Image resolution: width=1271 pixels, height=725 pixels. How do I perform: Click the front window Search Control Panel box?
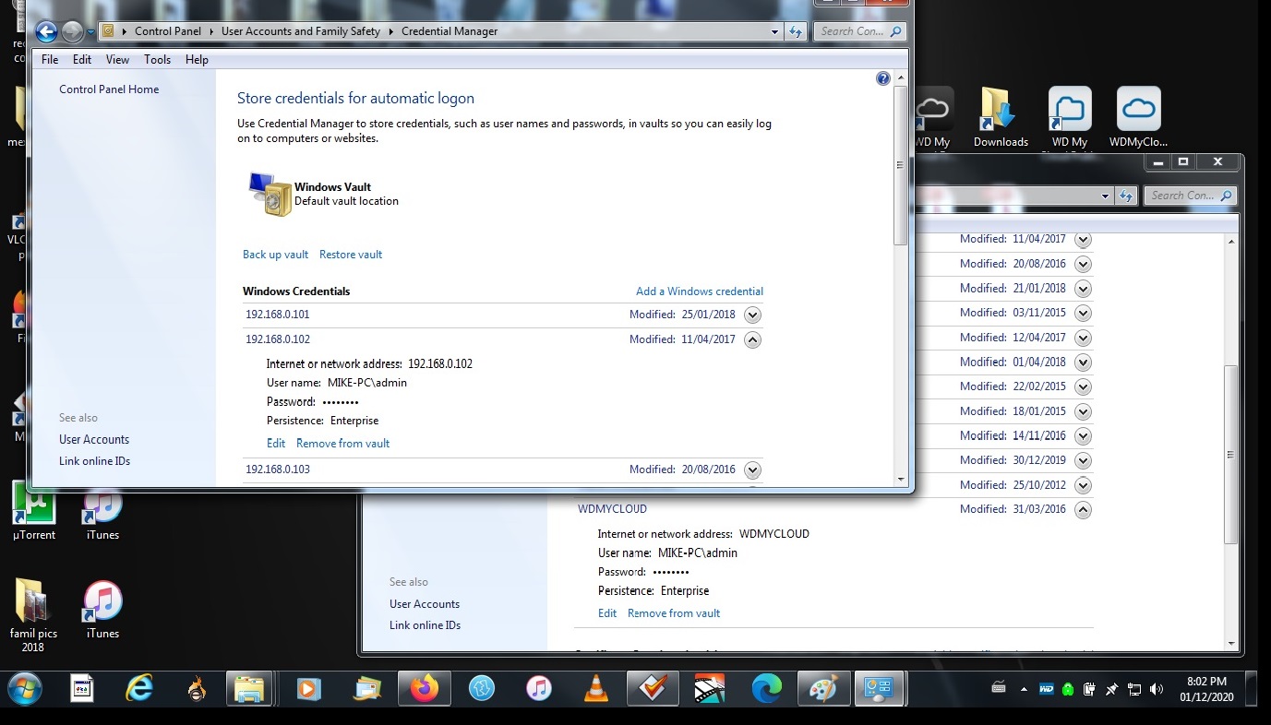tap(858, 31)
